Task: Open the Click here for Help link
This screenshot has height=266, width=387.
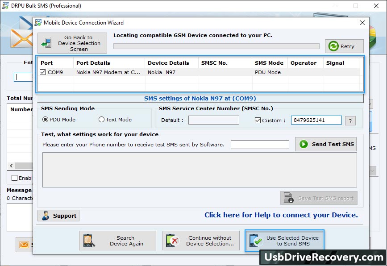Action: (281, 215)
